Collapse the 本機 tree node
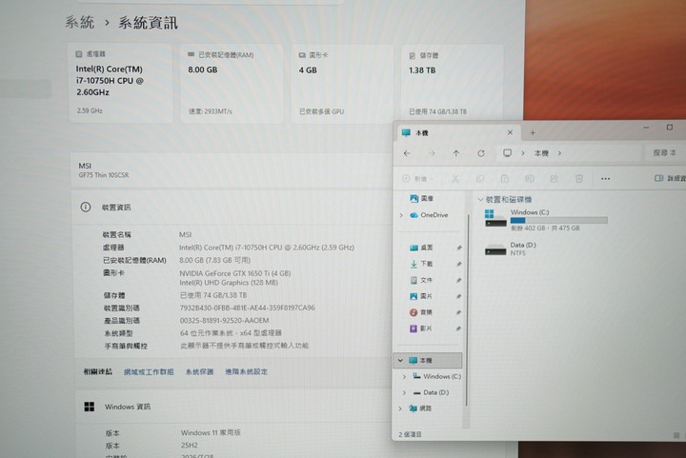The image size is (686, 458). [400, 361]
